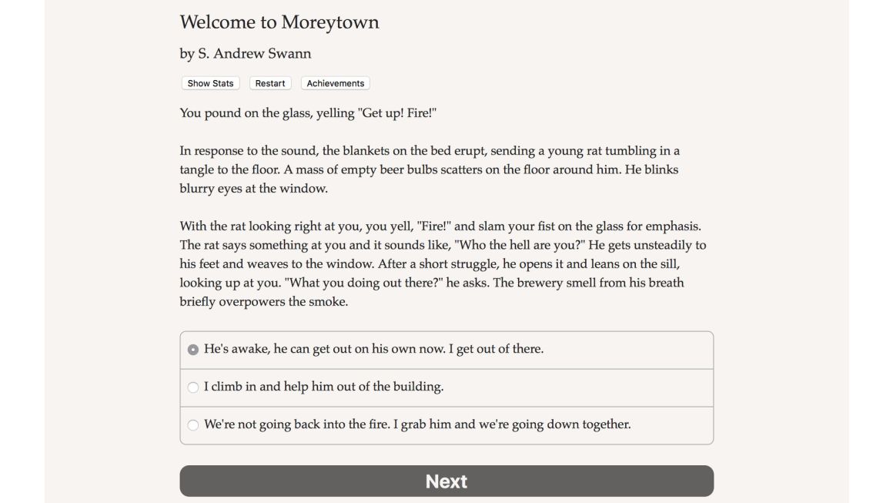This screenshot has width=893, height=503.
Task: Open the Show Stats screen
Action: click(x=210, y=83)
